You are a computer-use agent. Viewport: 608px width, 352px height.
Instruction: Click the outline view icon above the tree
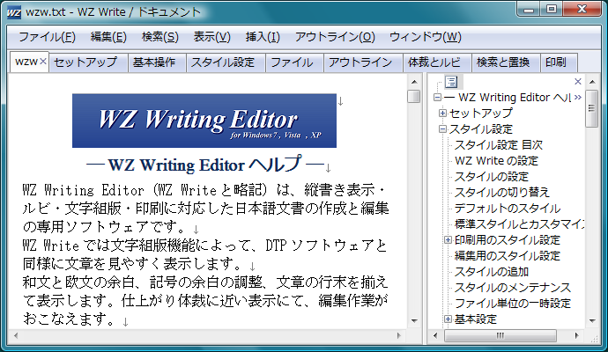pyautogui.click(x=451, y=82)
